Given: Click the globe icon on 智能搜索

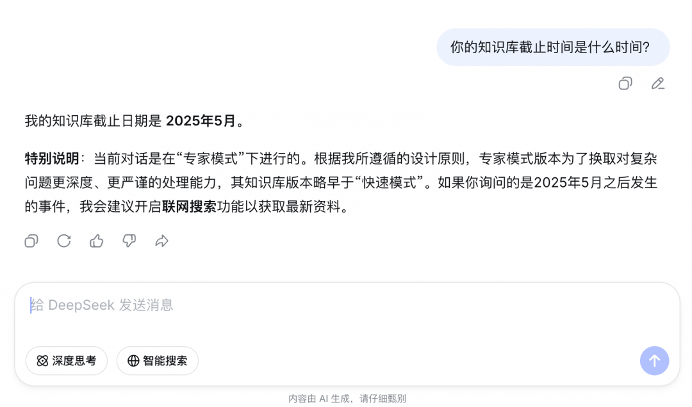Looking at the screenshot, I should click(x=133, y=361).
